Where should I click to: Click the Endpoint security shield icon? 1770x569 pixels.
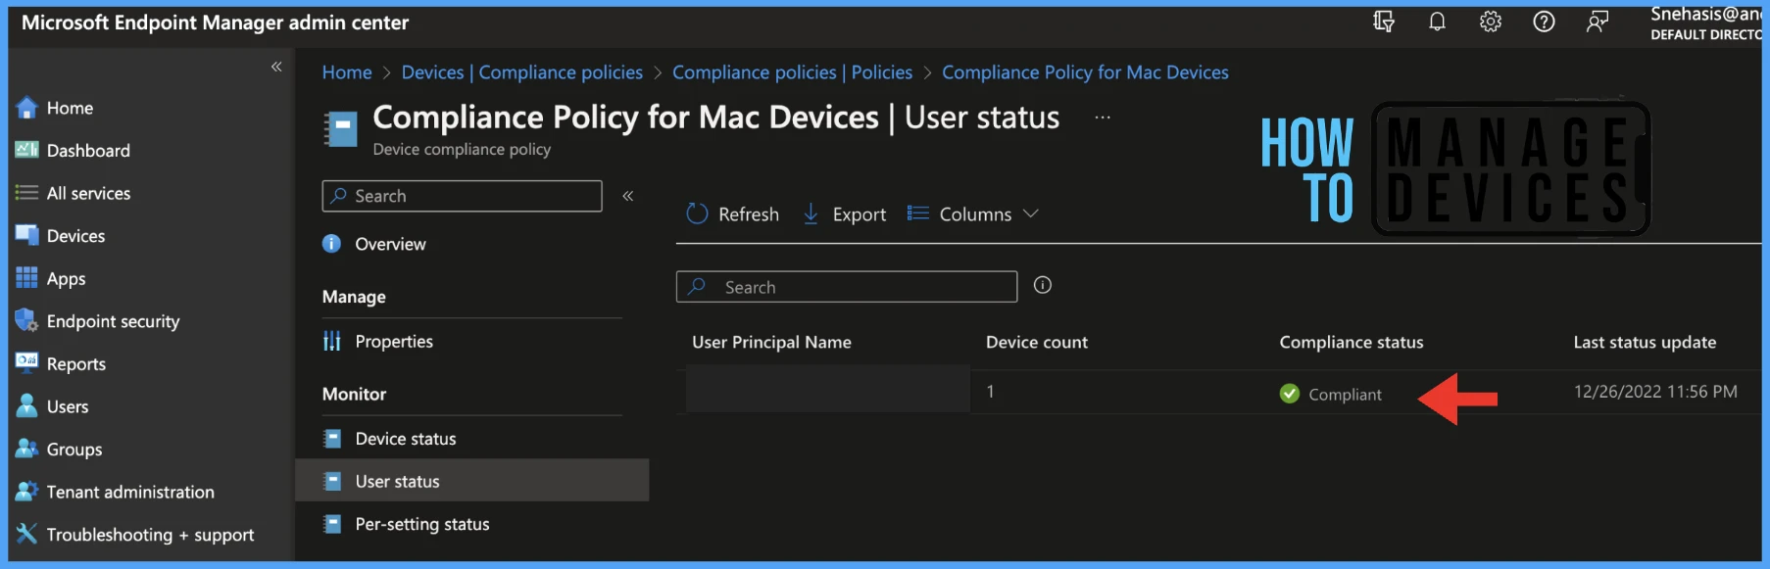pyautogui.click(x=26, y=320)
